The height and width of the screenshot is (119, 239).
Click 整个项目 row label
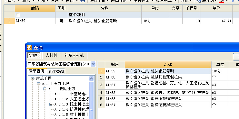[77, 15]
